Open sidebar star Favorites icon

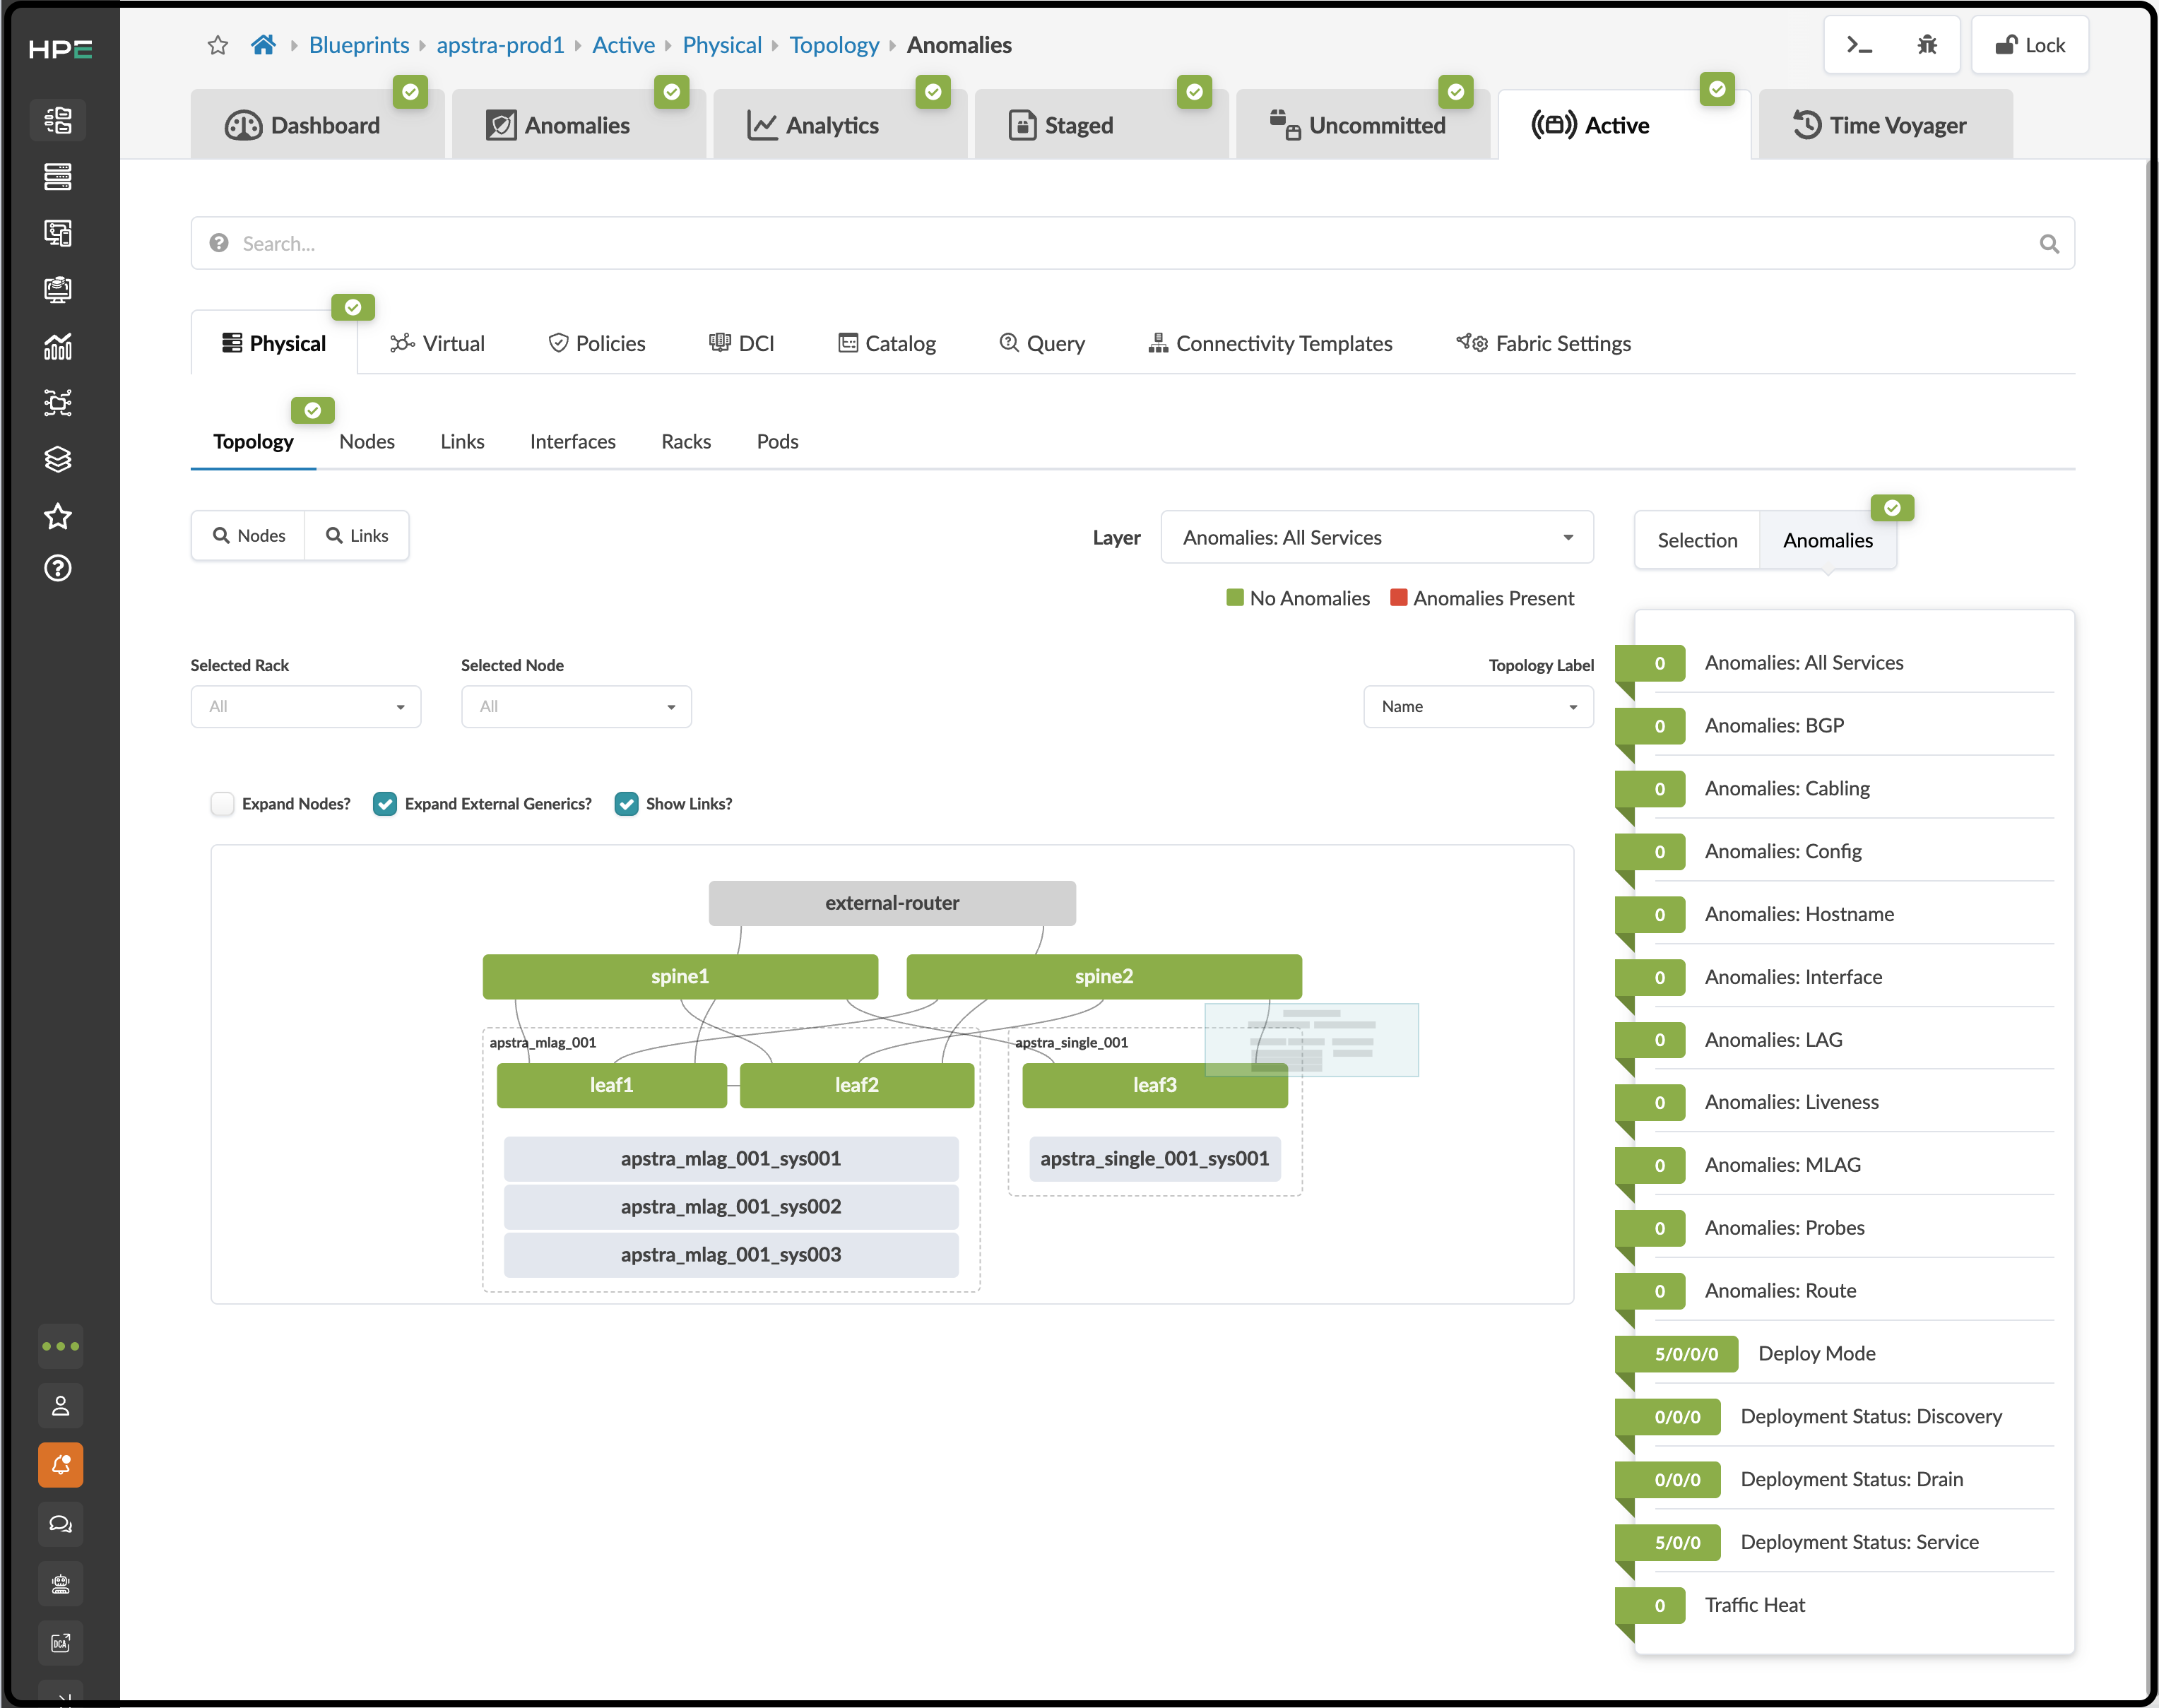(x=58, y=516)
